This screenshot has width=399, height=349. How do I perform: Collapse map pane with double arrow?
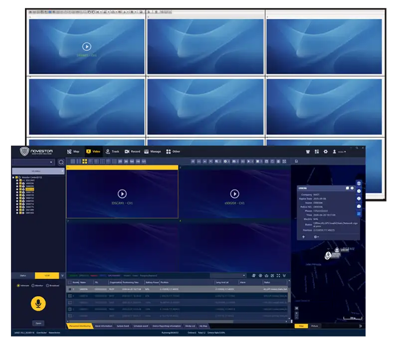tap(360, 326)
